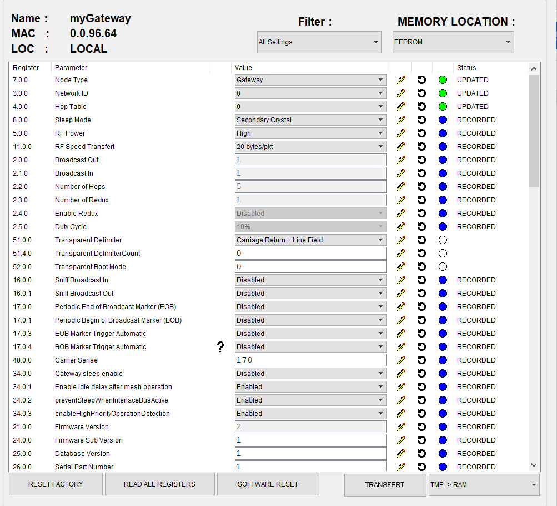557x506 pixels.
Task: Click the revert arrow icon for Database Version
Action: coord(421,453)
